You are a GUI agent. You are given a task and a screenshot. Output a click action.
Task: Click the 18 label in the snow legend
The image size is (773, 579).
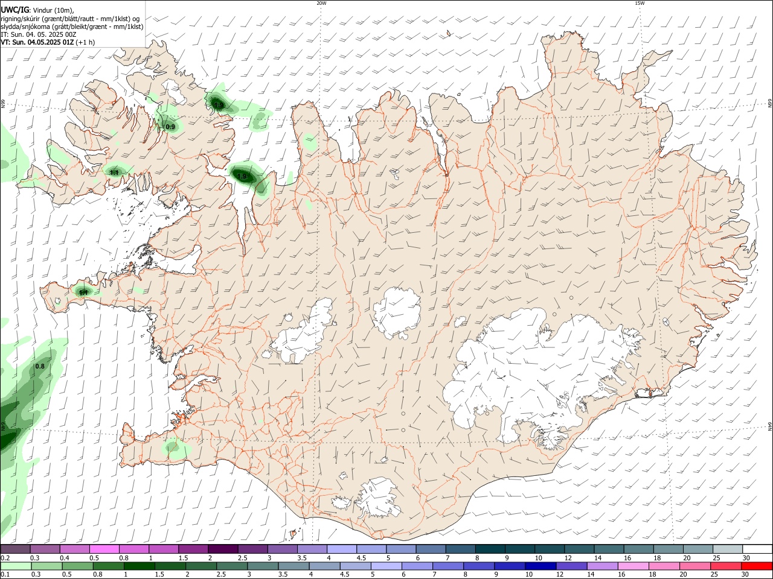657,558
